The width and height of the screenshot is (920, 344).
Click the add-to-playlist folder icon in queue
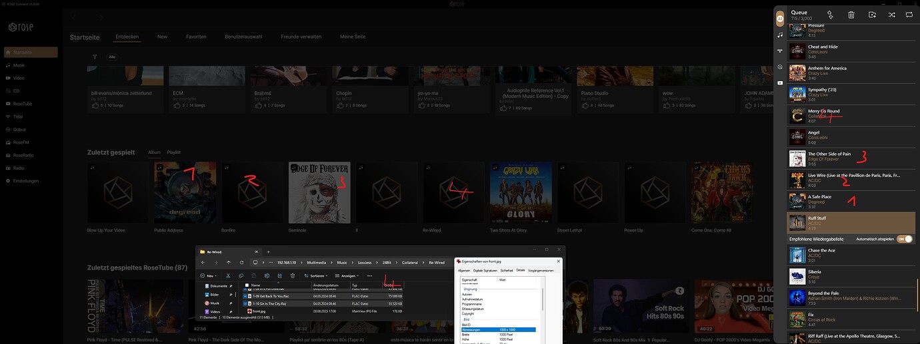(x=872, y=15)
